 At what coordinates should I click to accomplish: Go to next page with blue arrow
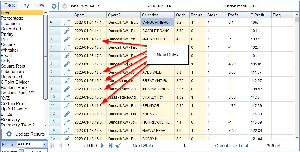pos(103,145)
